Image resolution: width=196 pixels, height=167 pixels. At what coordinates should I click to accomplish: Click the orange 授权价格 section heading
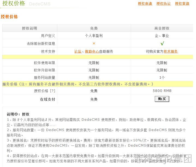pos(9,17)
